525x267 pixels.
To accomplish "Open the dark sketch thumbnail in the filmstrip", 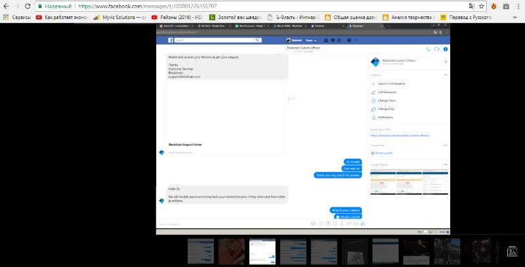I will point(354,251).
